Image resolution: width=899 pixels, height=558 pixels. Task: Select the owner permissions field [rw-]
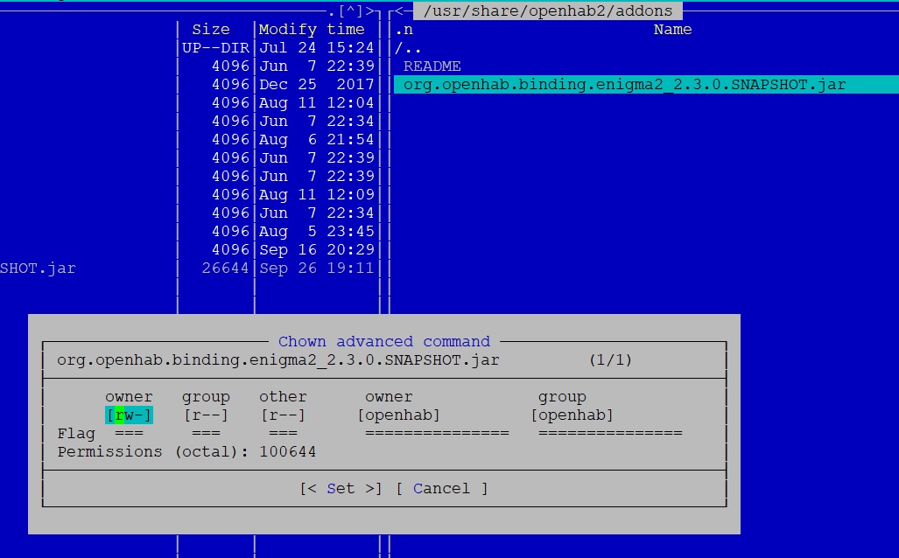coord(129,415)
